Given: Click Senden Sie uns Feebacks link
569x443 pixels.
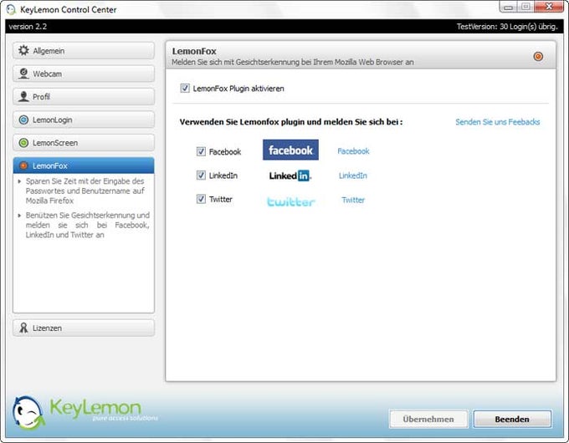Looking at the screenshot, I should [x=498, y=122].
